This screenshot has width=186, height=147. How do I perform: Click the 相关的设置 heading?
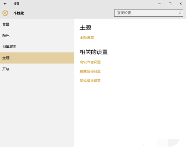point(94,52)
